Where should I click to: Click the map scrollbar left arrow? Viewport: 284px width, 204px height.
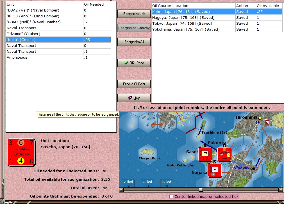click(x=121, y=190)
